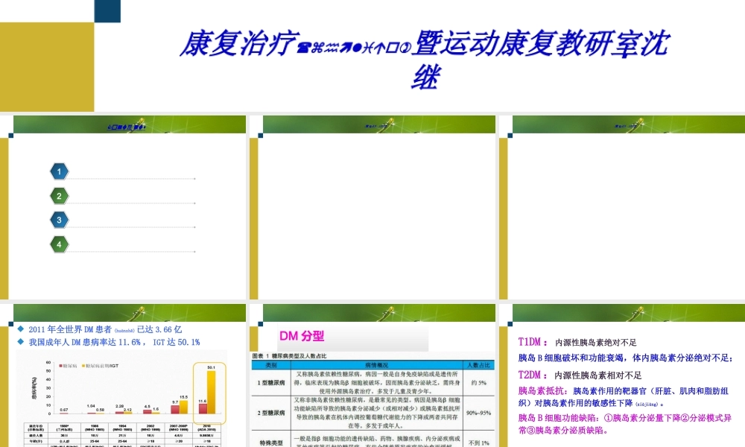
Task: Click the blue diamond bullet before 2011 statistics
Action: [x=22, y=329]
